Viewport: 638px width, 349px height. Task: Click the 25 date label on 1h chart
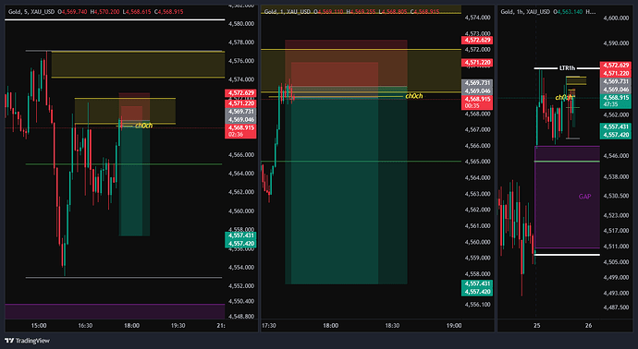(536, 325)
